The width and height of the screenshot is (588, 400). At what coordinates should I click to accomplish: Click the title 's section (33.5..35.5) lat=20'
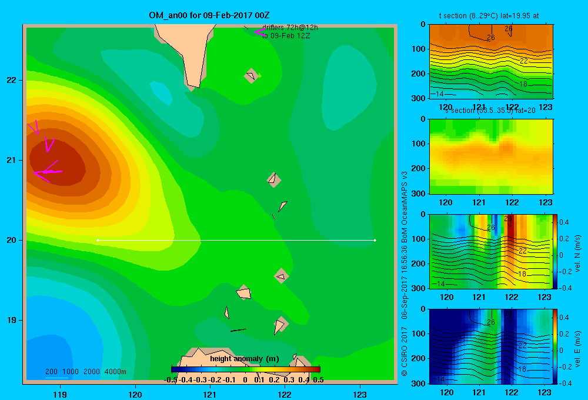point(490,111)
